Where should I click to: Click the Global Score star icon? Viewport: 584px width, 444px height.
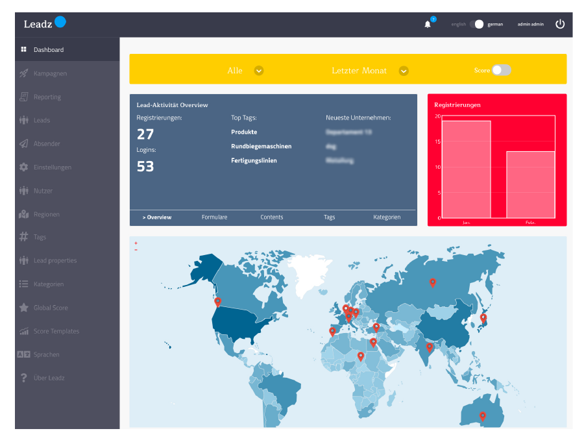point(24,307)
